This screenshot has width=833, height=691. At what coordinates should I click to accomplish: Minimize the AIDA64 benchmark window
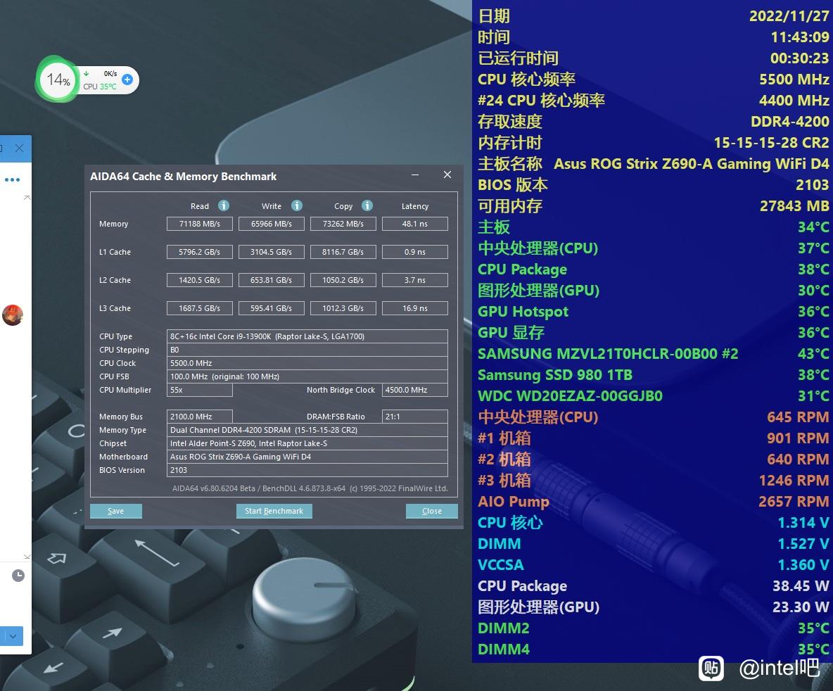[x=415, y=175]
